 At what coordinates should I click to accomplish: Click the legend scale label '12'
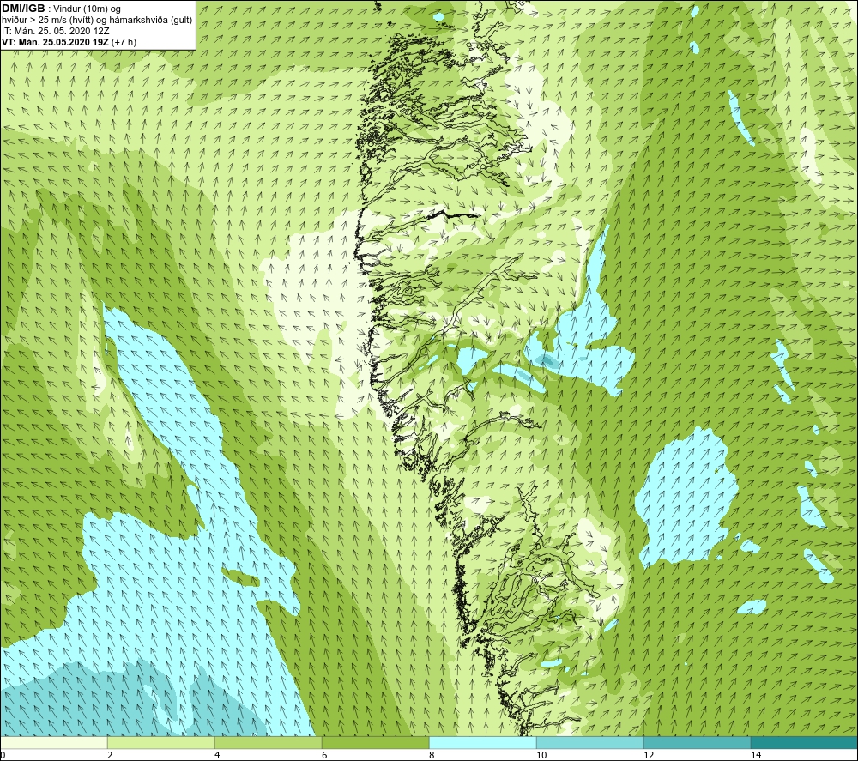649,755
